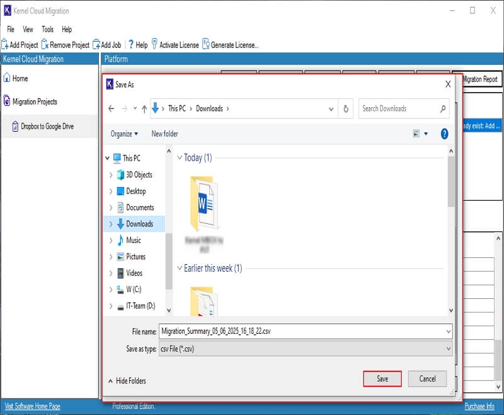Image resolution: width=504 pixels, height=415 pixels.
Task: Select the Music folder icon
Action: 120,240
